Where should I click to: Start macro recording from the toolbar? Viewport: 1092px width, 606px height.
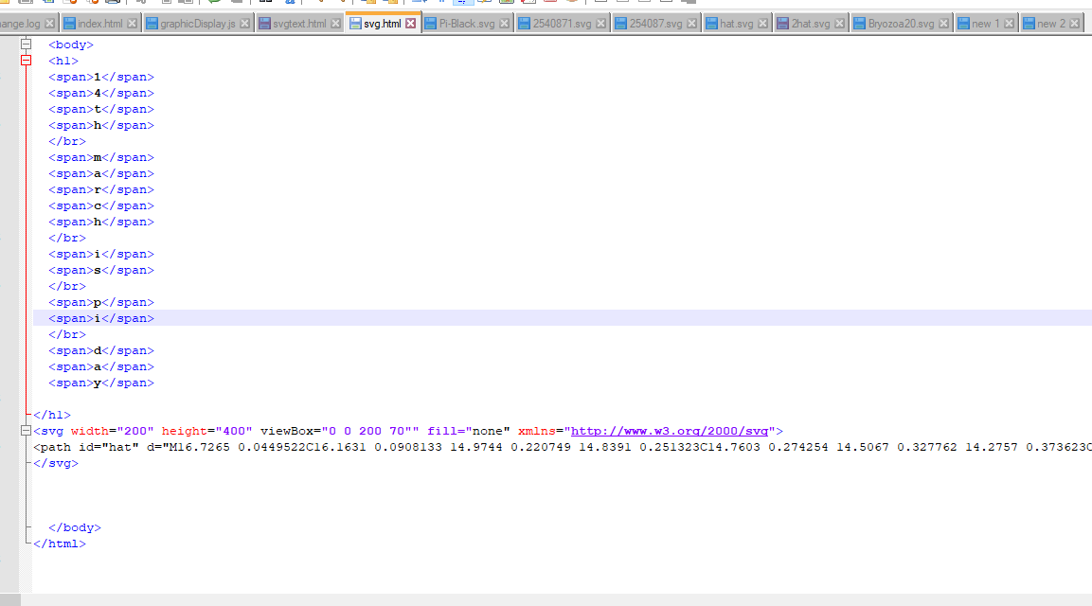600,5
